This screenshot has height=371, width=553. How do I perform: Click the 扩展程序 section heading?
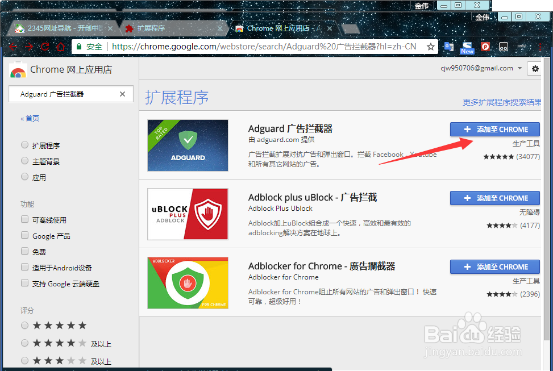tap(177, 97)
